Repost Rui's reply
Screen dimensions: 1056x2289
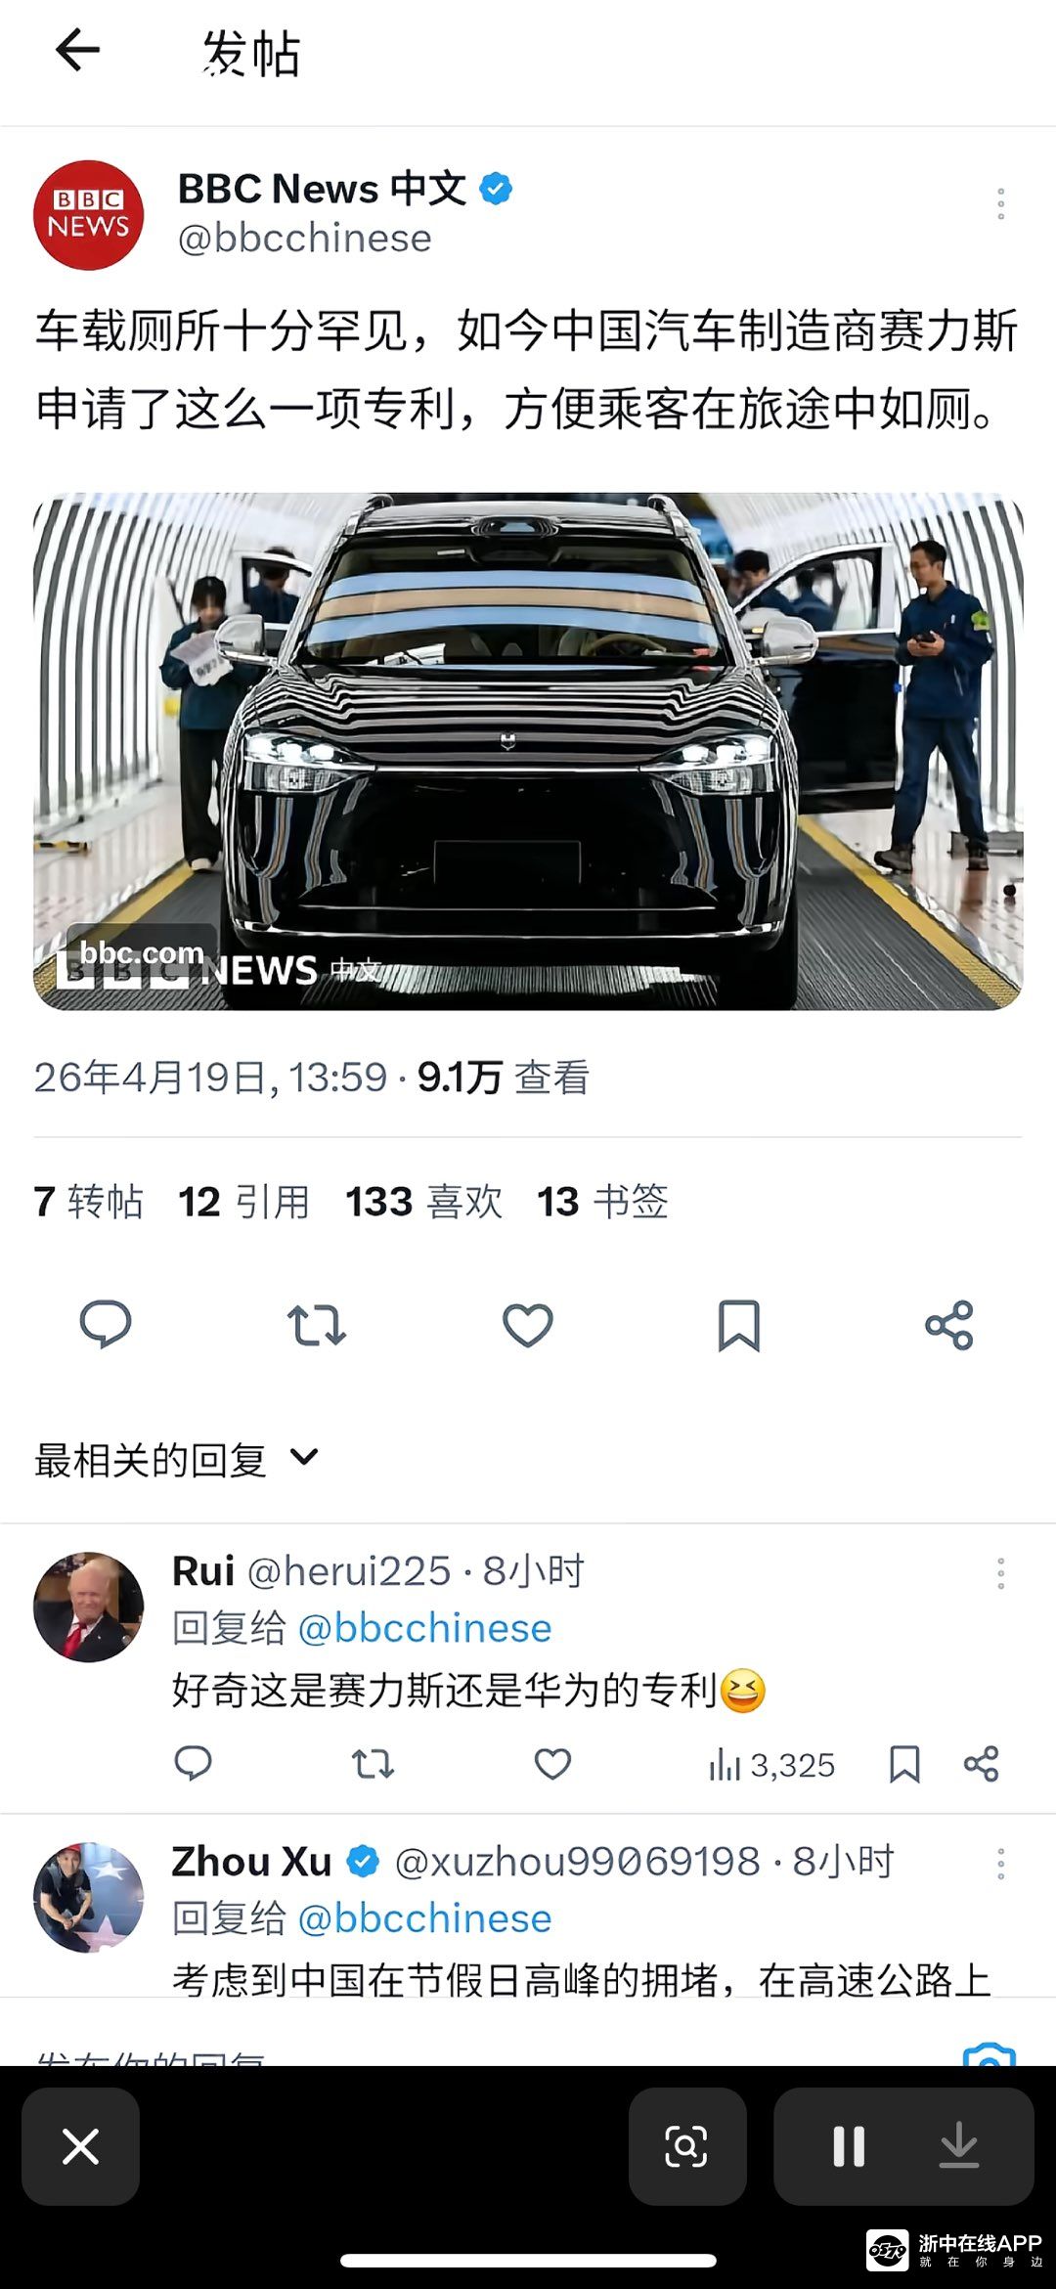pyautogui.click(x=373, y=1764)
